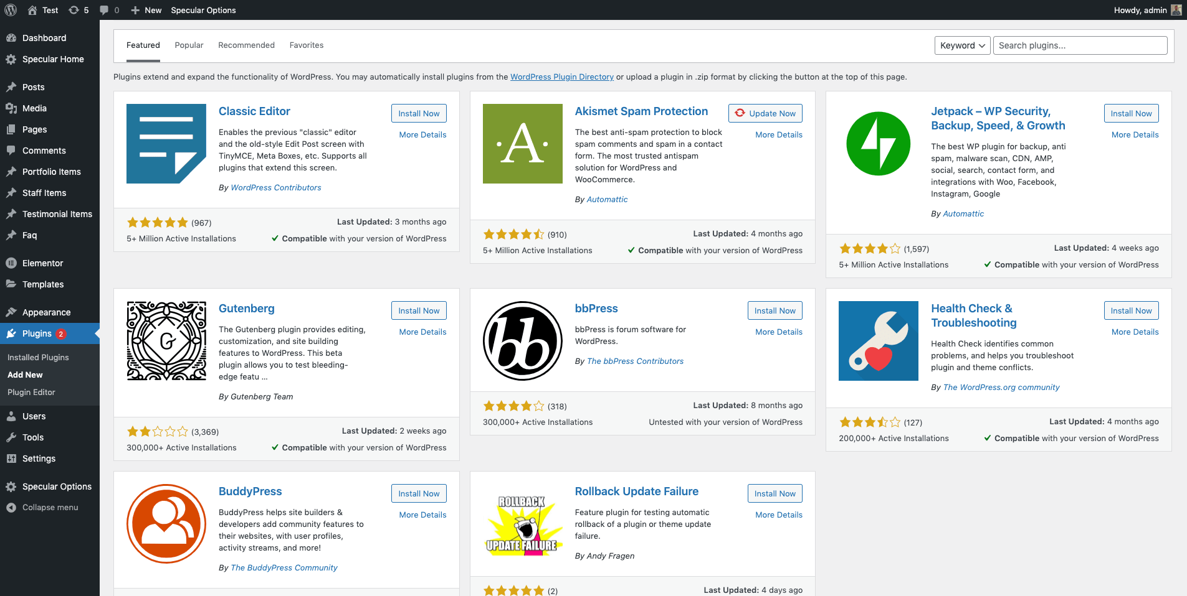Install the Classic Editor plugin
Screen dimensions: 1187x596
coord(419,113)
